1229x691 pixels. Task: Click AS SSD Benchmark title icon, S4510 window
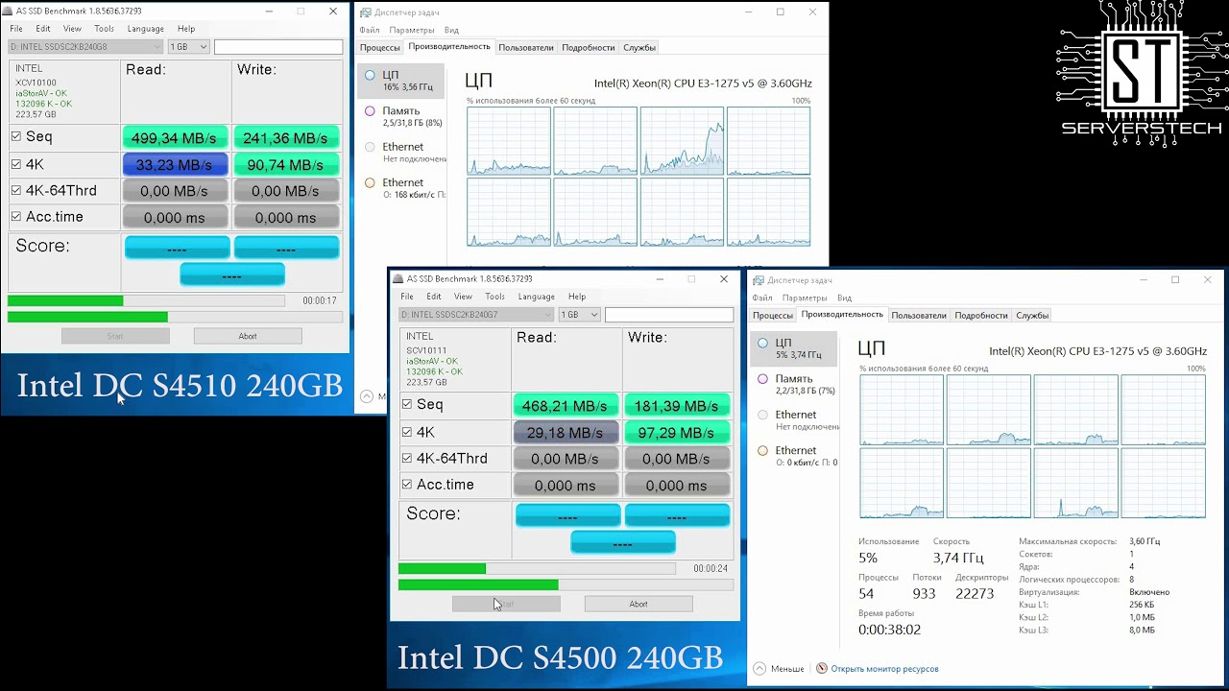pos(9,11)
